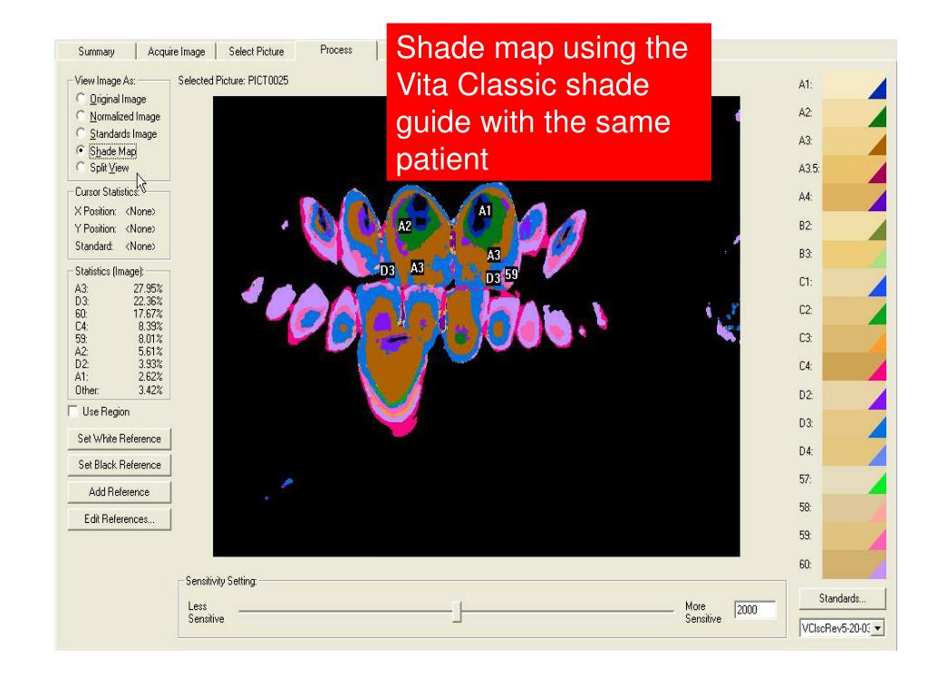The height and width of the screenshot is (696, 928).
Task: Go to the Select Picture tab
Action: (256, 52)
